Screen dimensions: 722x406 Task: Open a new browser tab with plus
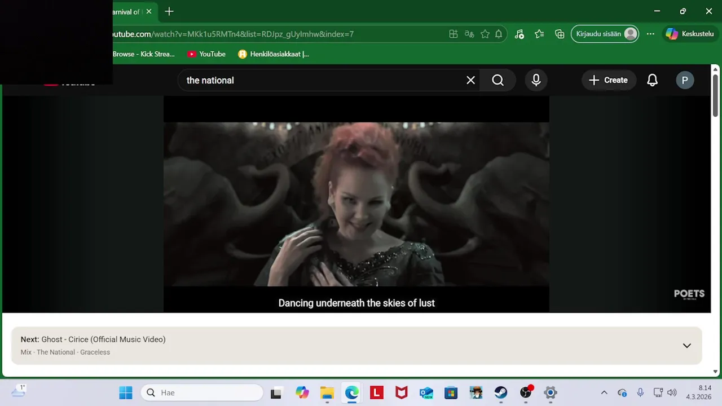pyautogui.click(x=169, y=11)
